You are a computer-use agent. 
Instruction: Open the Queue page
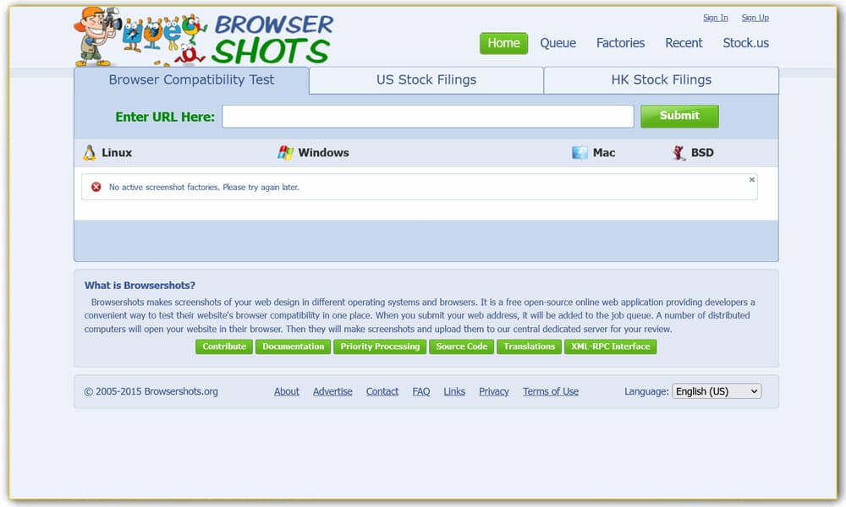point(558,43)
